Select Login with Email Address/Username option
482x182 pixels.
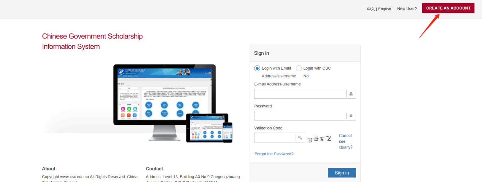(257, 69)
